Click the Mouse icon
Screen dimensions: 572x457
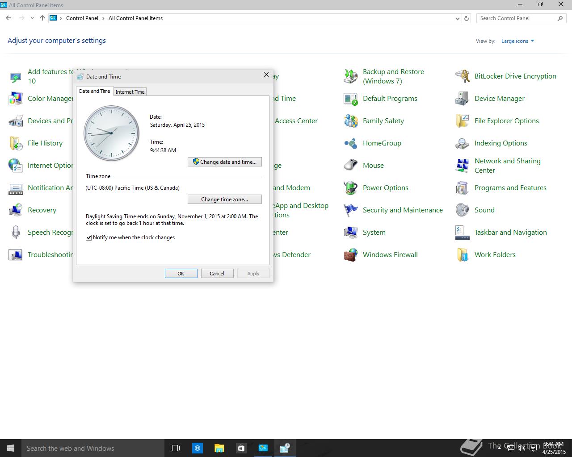click(351, 166)
